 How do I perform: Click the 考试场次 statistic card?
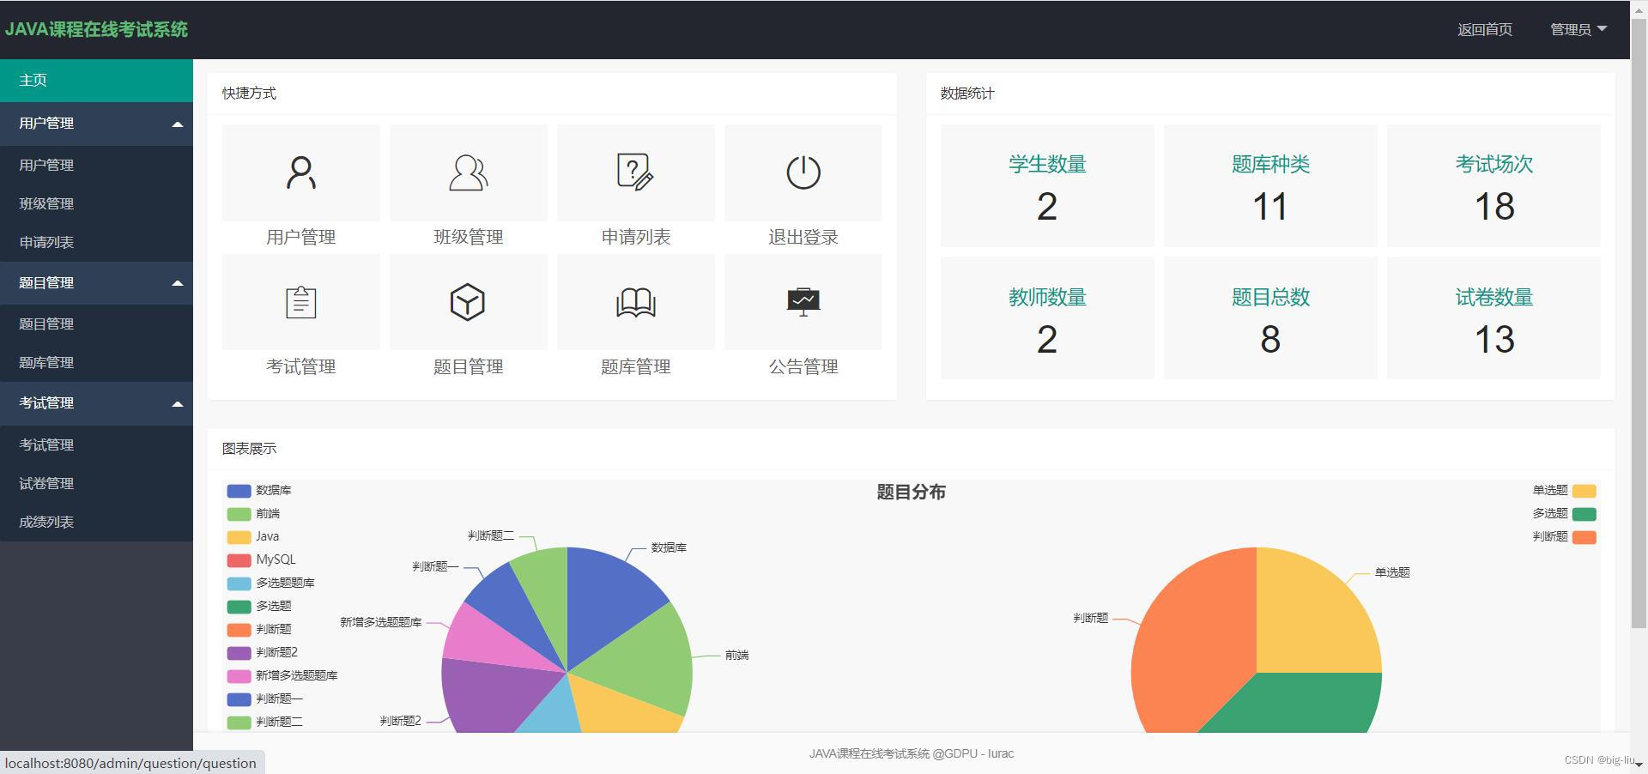[x=1493, y=185]
